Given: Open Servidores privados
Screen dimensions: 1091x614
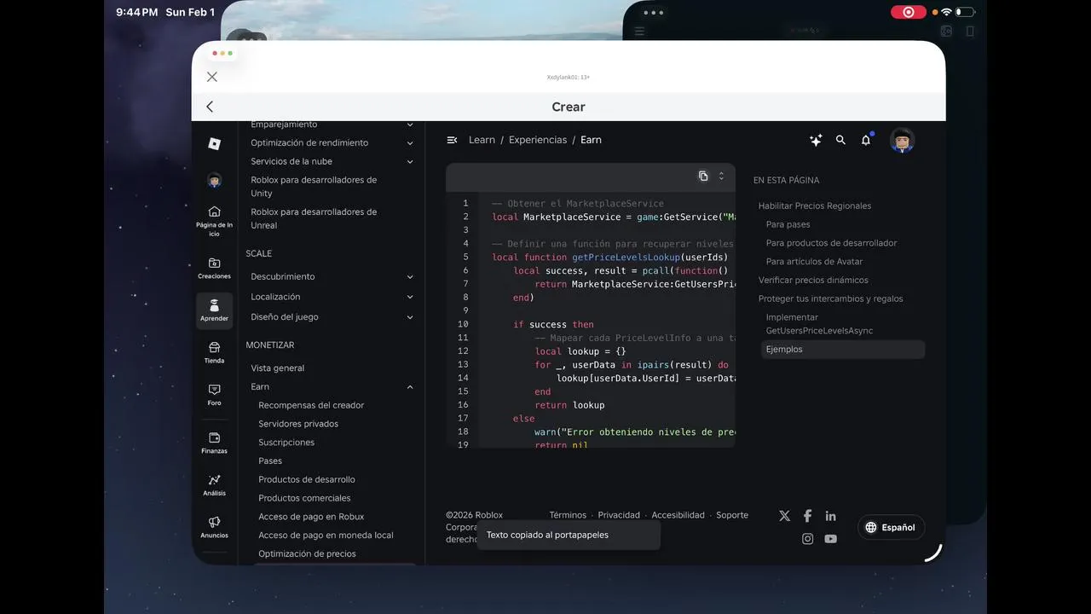Looking at the screenshot, I should pos(298,424).
